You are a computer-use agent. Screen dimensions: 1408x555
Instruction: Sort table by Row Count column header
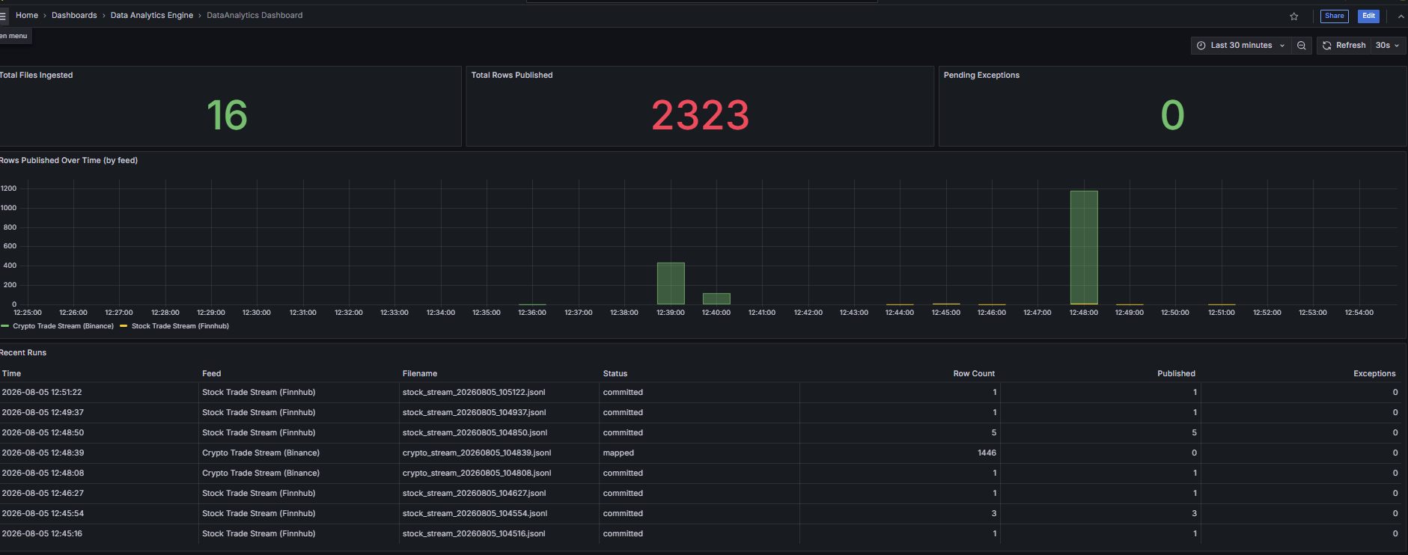[974, 373]
